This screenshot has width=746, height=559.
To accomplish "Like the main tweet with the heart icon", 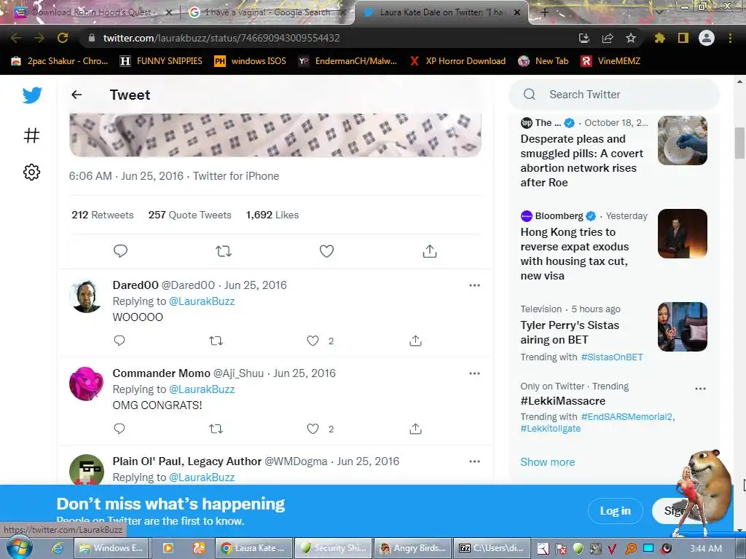I will click(x=326, y=251).
